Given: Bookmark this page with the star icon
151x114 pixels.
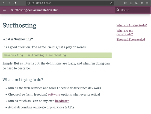Looking at the screenshot, I should pos(111,3).
